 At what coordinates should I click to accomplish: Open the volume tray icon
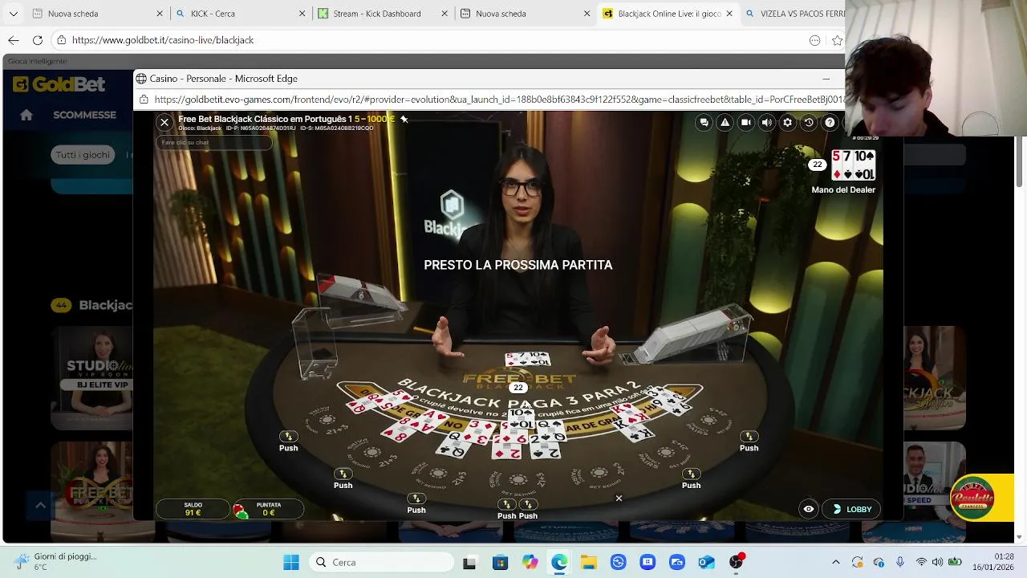click(937, 562)
